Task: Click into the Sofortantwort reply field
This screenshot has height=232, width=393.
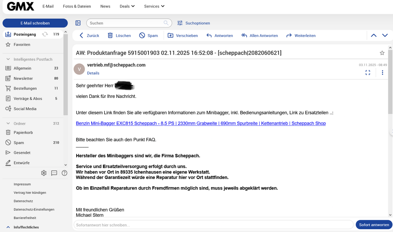Action: pyautogui.click(x=213, y=225)
